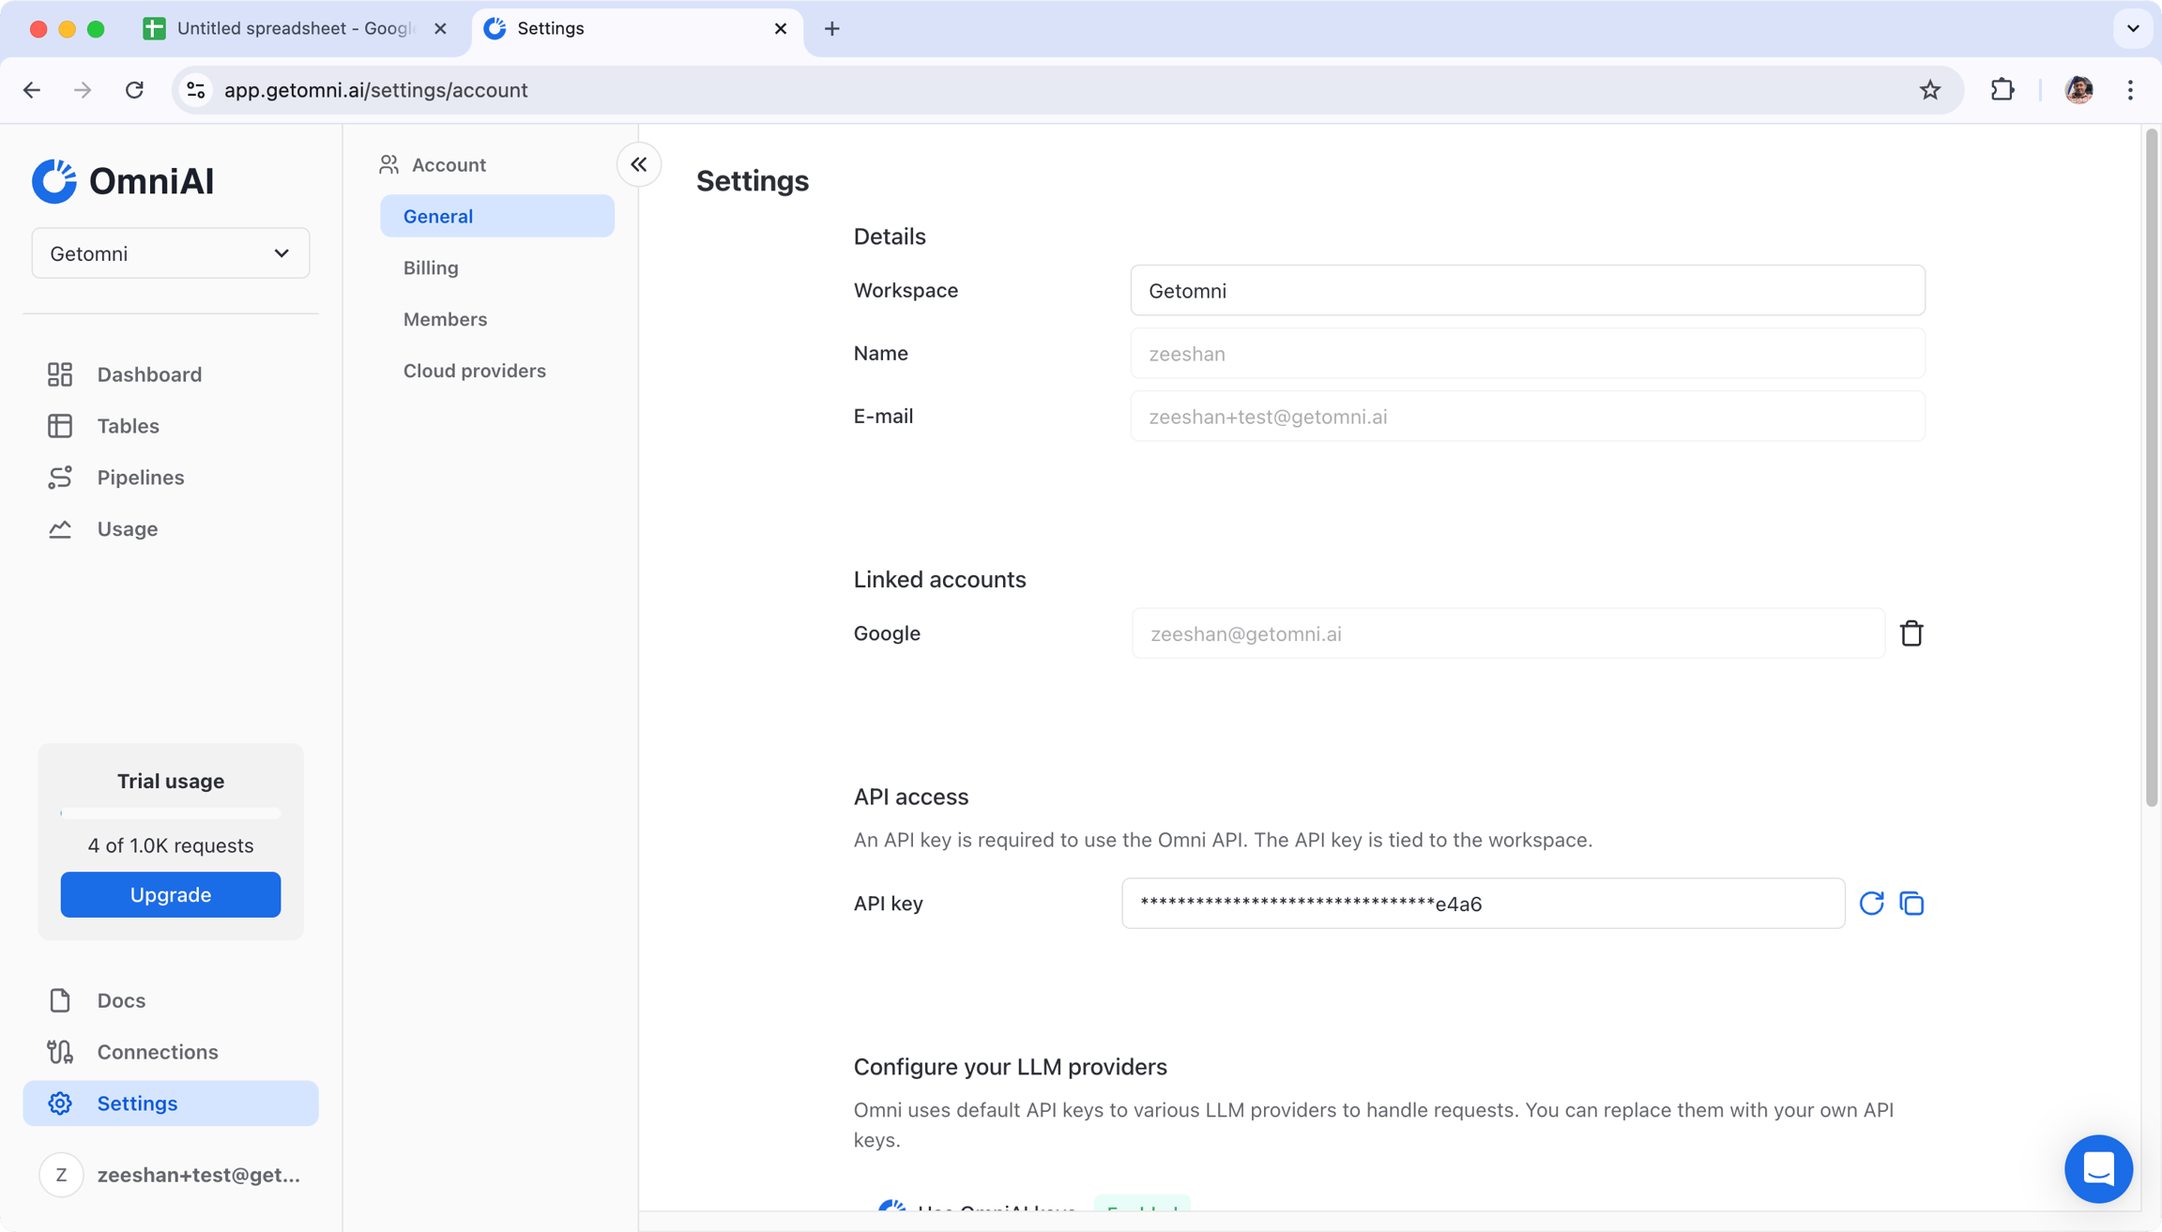Switch to the Billing settings section
Screen dimensions: 2162x1232
pyautogui.click(x=430, y=267)
